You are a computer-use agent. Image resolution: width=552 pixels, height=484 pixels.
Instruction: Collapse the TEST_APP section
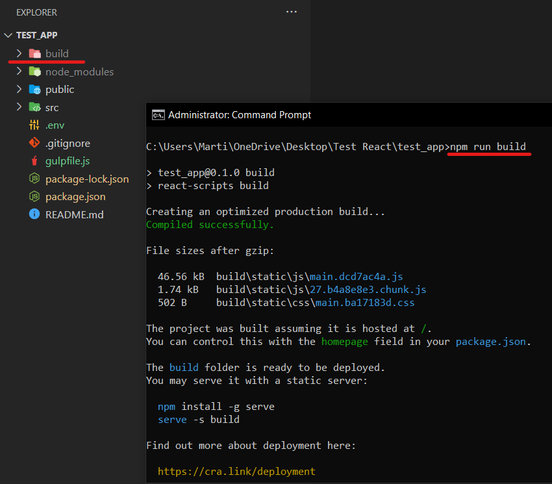click(8, 35)
